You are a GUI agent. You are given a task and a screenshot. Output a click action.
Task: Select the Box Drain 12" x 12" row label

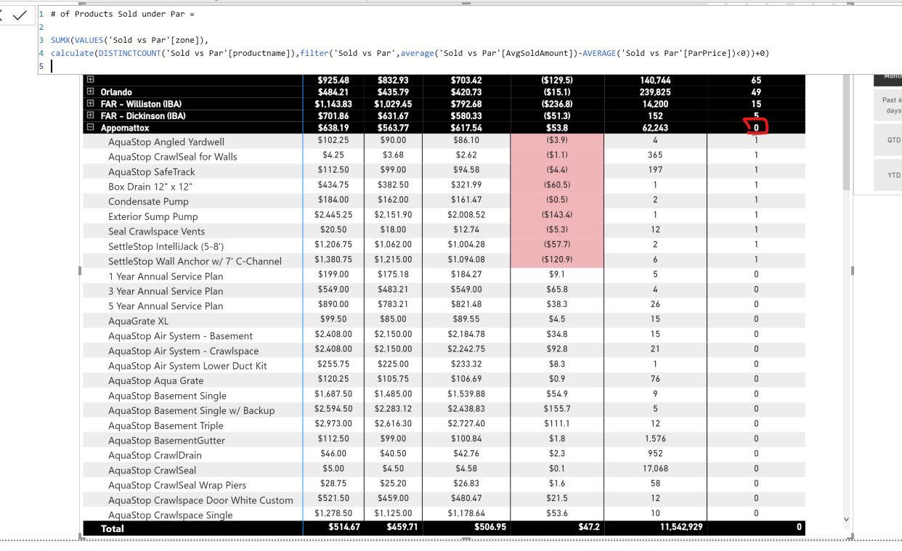pos(150,187)
